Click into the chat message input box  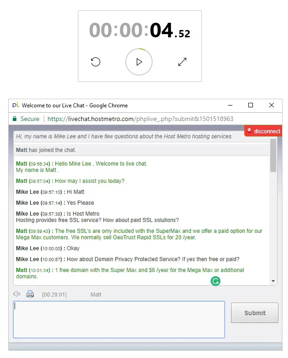119,319
